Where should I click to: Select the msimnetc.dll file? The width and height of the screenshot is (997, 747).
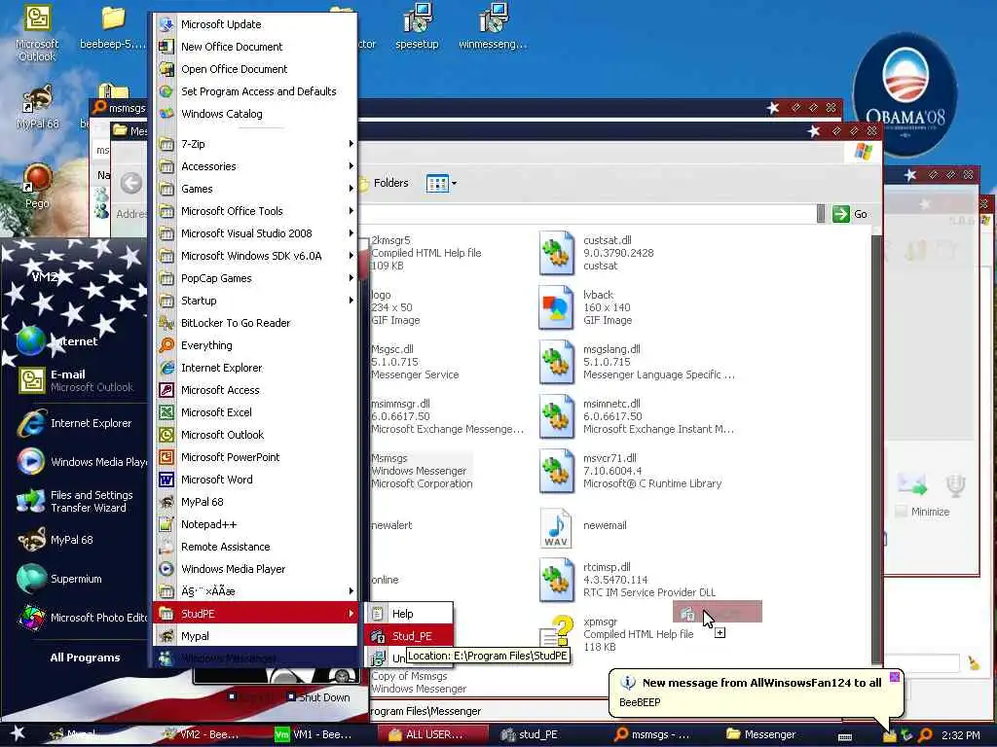[636, 416]
